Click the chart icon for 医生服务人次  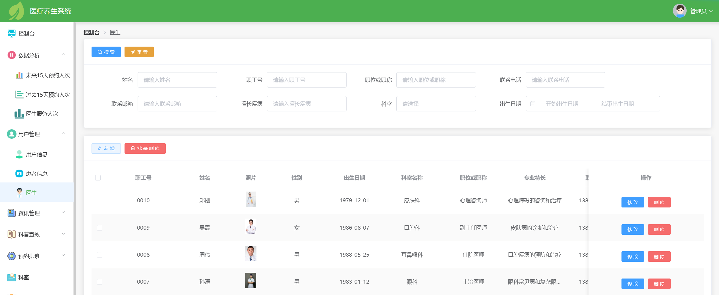point(19,114)
